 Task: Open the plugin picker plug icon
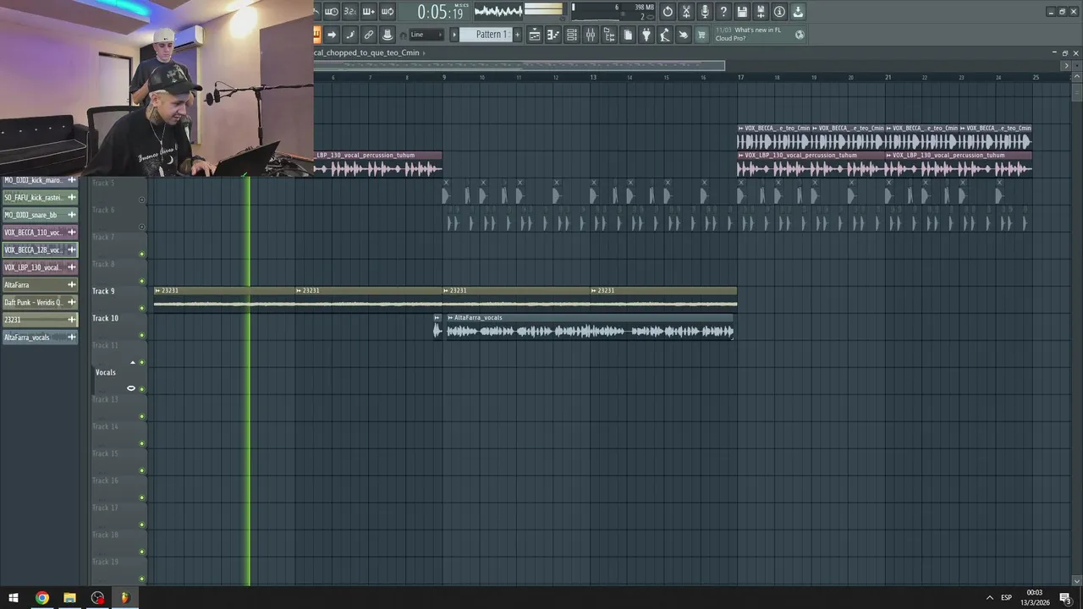point(646,35)
